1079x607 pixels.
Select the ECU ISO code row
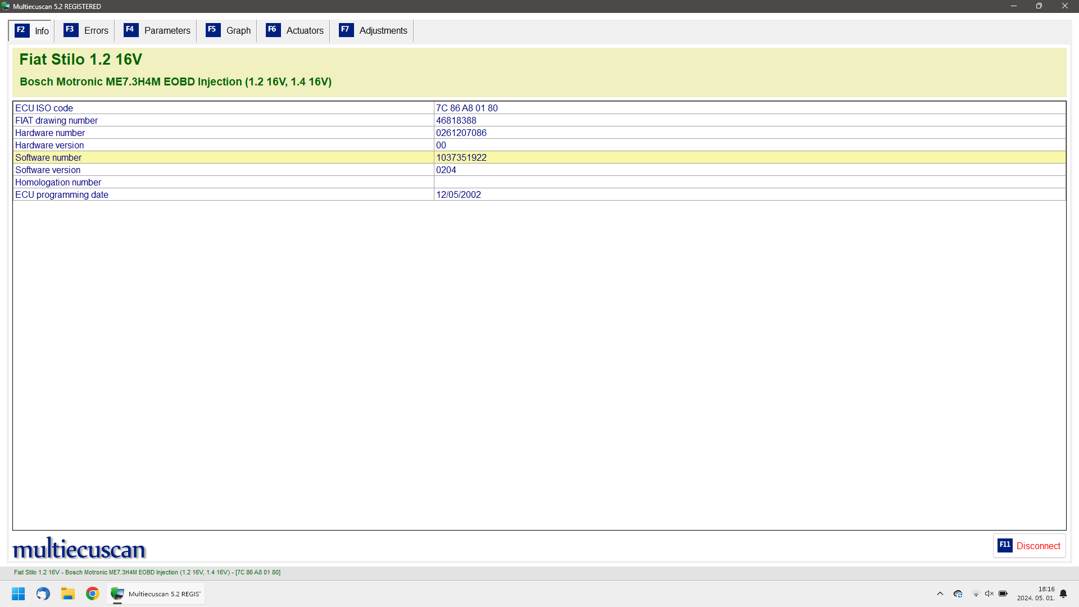(x=539, y=108)
